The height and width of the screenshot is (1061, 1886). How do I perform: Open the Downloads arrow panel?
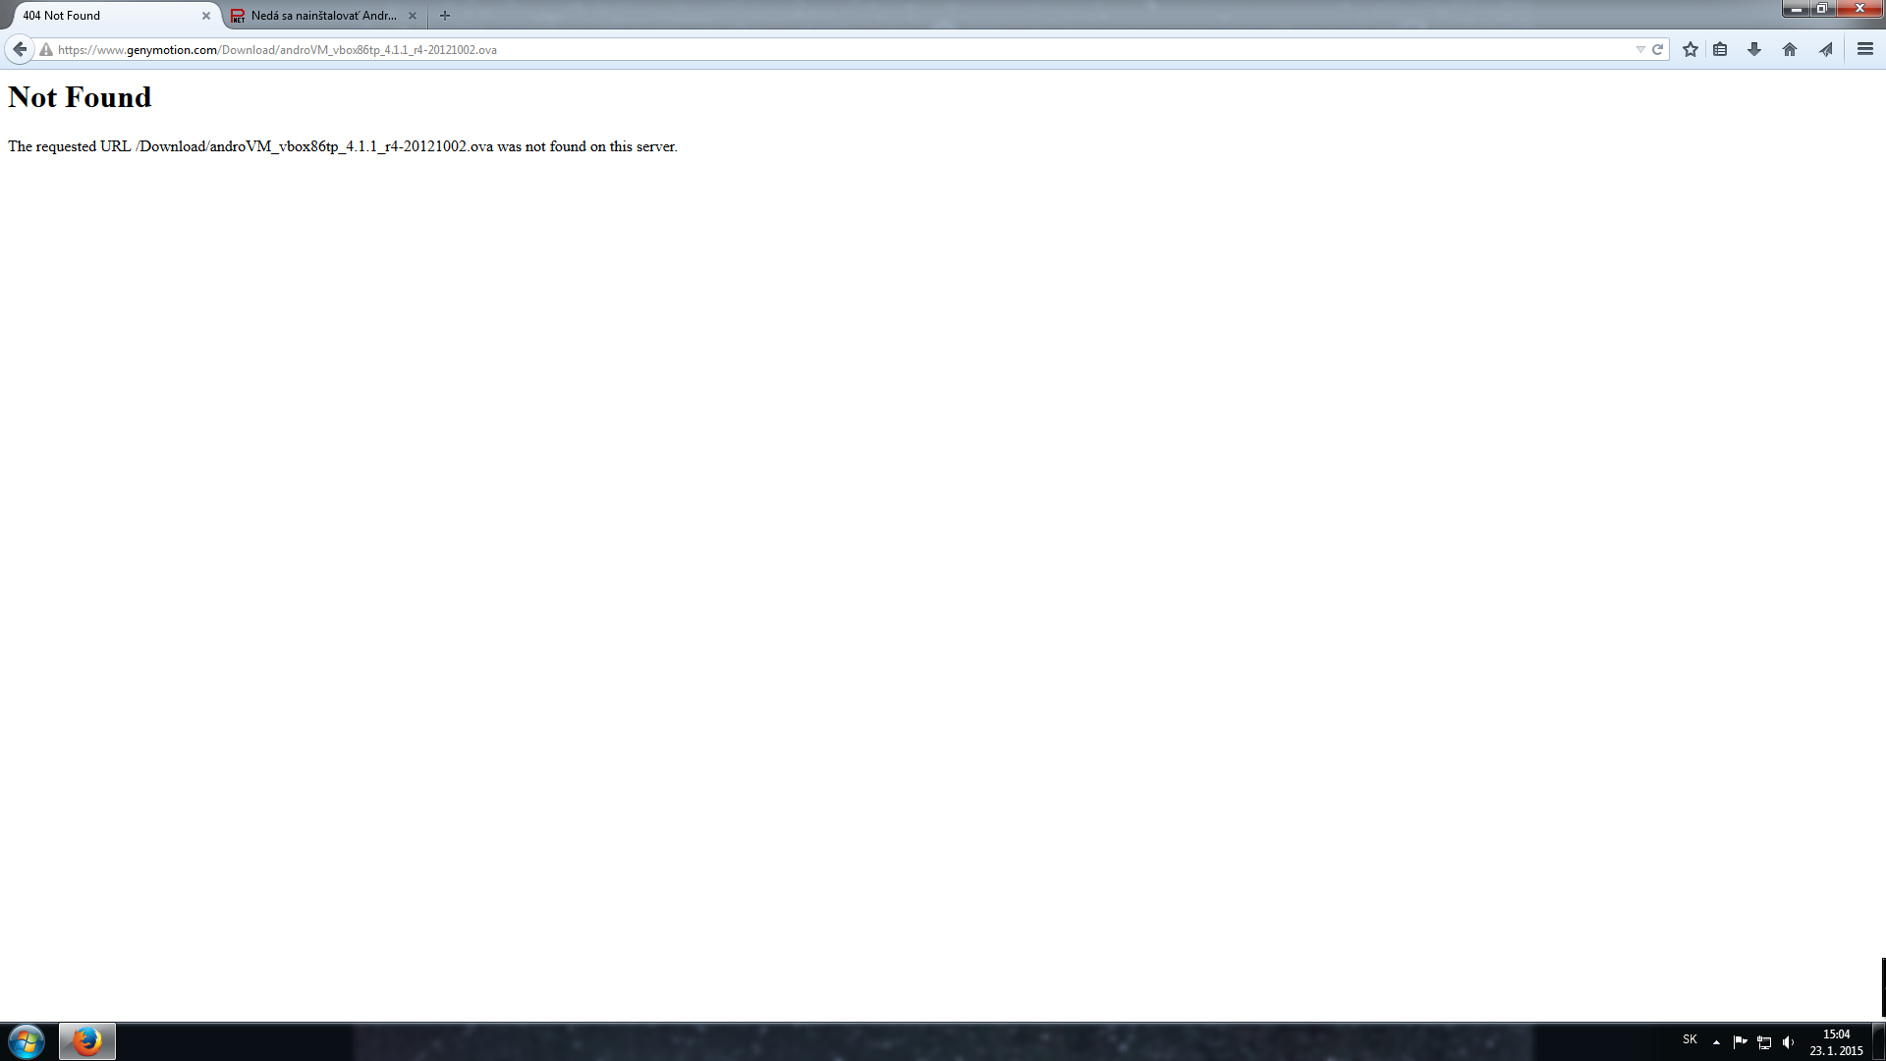click(x=1754, y=49)
